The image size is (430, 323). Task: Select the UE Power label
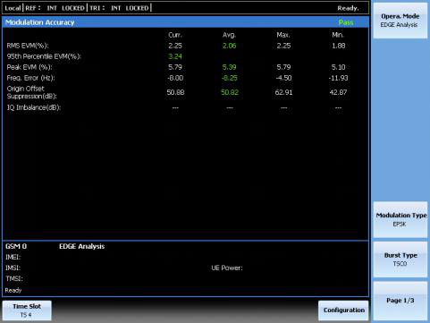227,268
